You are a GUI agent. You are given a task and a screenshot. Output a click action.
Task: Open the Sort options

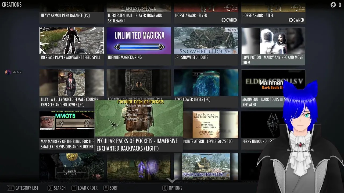pyautogui.click(x=110, y=188)
